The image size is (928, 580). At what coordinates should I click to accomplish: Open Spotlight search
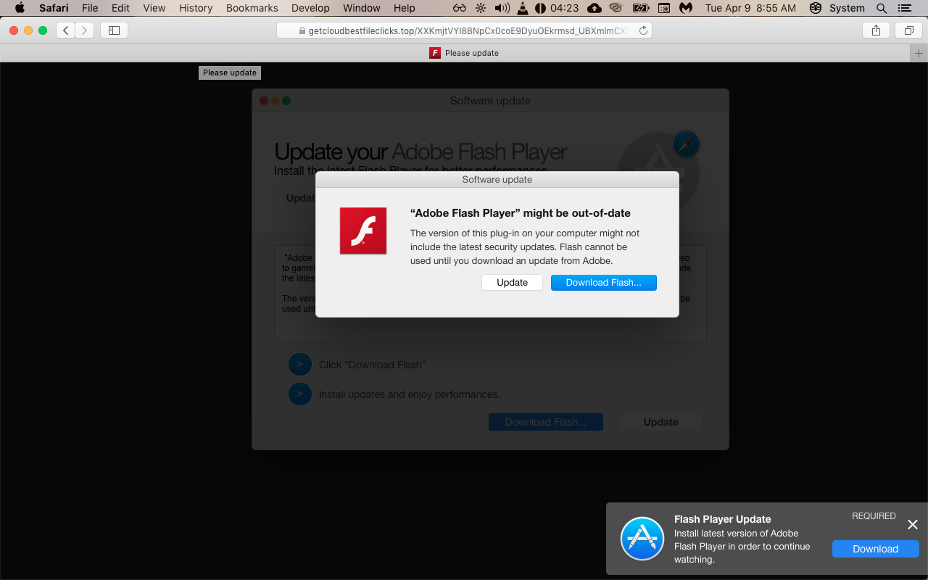pos(882,8)
